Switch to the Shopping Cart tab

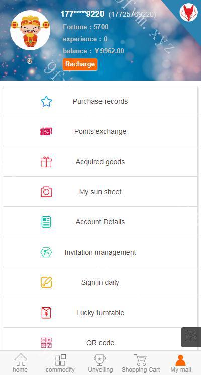pyautogui.click(x=141, y=363)
